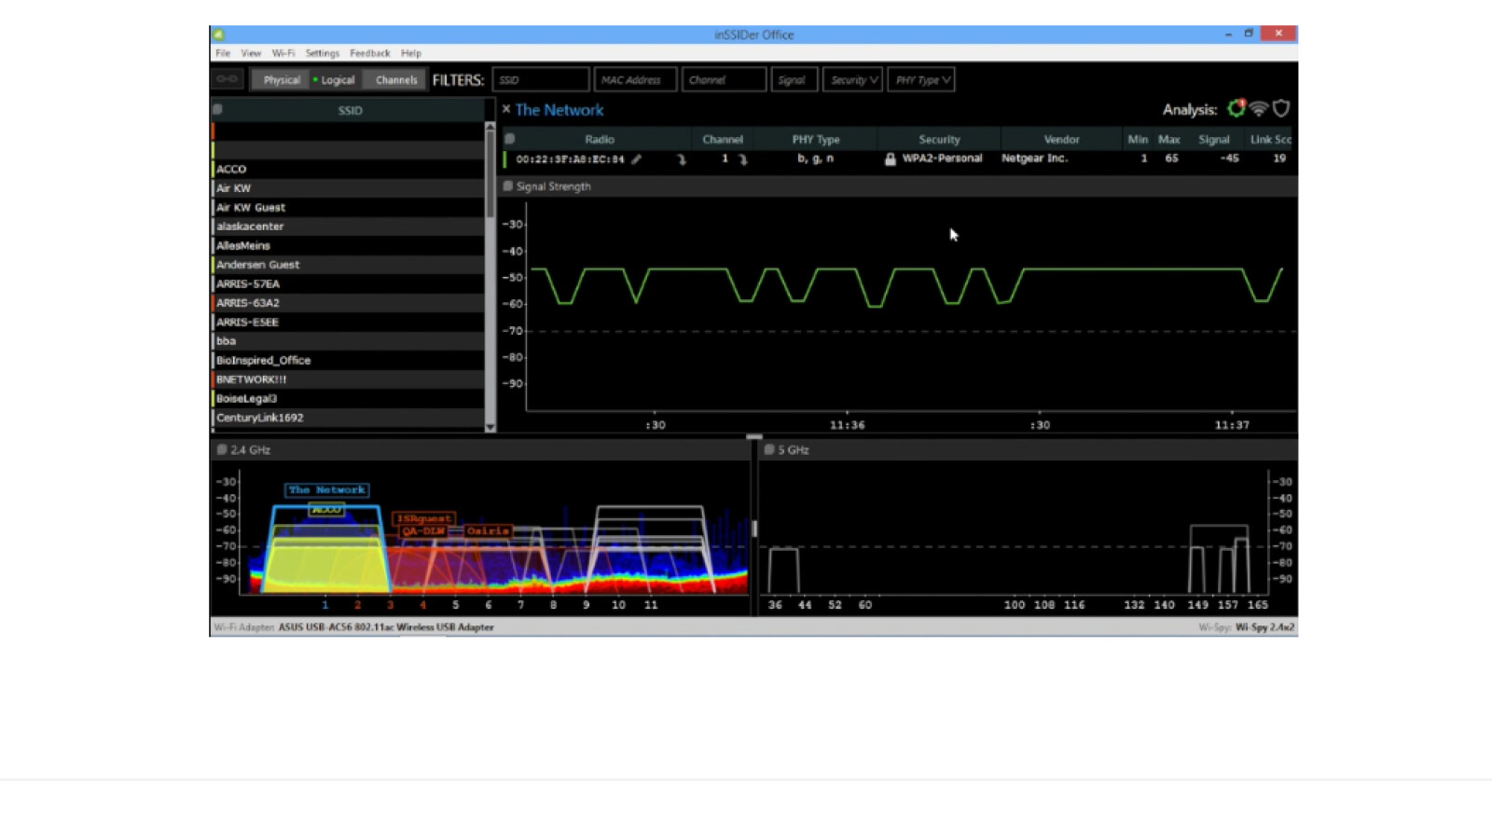Open the Security filter dropdown
The height and width of the screenshot is (839, 1492).
coord(852,80)
